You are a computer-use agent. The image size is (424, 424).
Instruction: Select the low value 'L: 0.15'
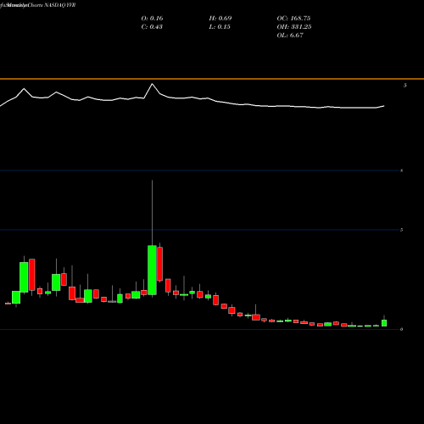pos(220,27)
